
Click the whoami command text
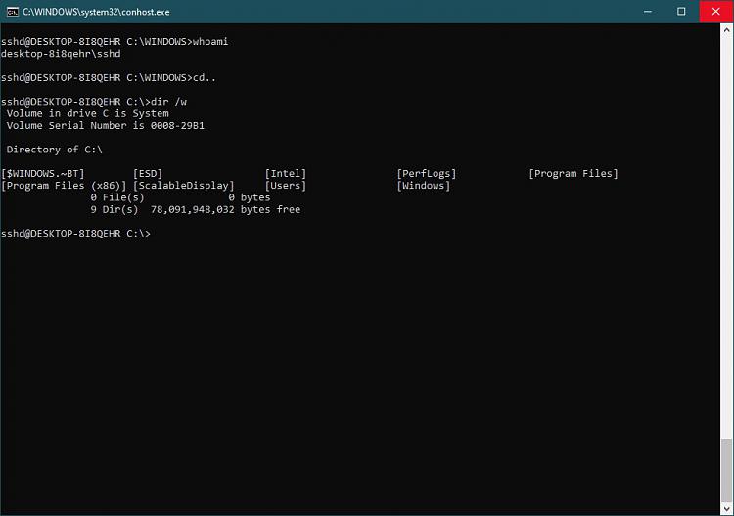pyautogui.click(x=210, y=42)
